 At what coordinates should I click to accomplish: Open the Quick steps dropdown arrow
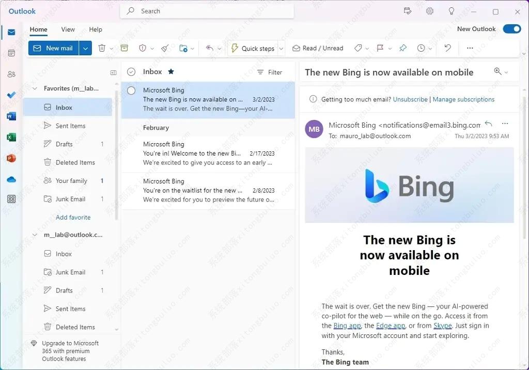pos(281,49)
